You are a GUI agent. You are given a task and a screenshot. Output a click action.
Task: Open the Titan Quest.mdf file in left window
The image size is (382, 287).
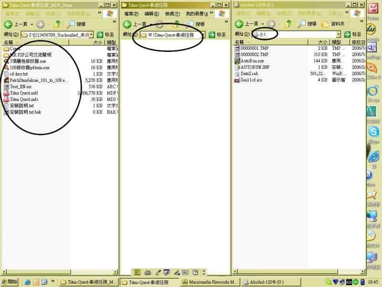(x=24, y=93)
